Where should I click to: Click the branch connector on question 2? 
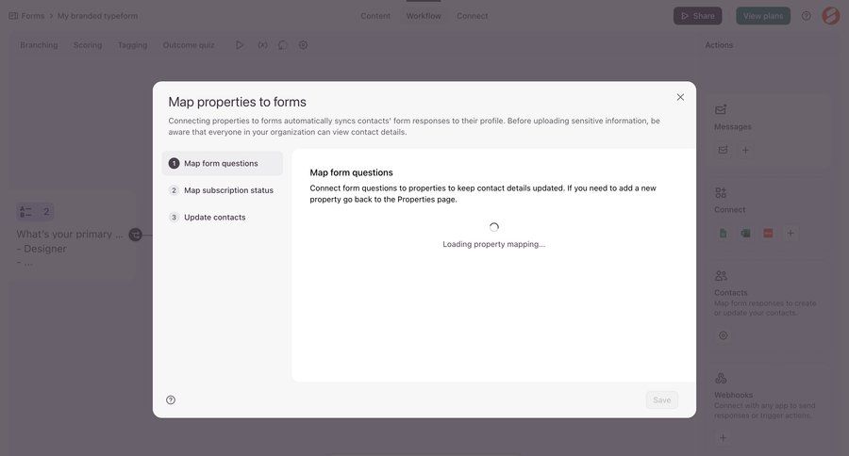point(135,235)
